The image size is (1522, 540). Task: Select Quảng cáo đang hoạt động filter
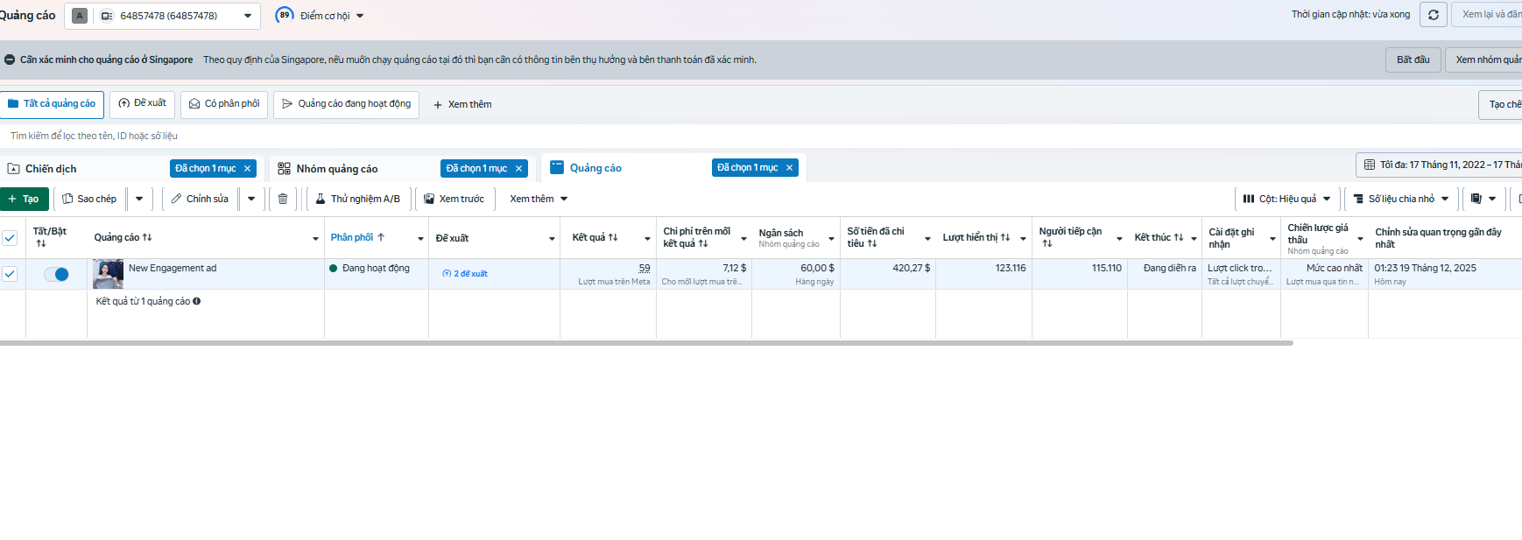(x=346, y=104)
